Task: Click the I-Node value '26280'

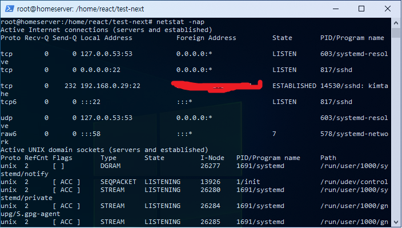Action: 210,190
